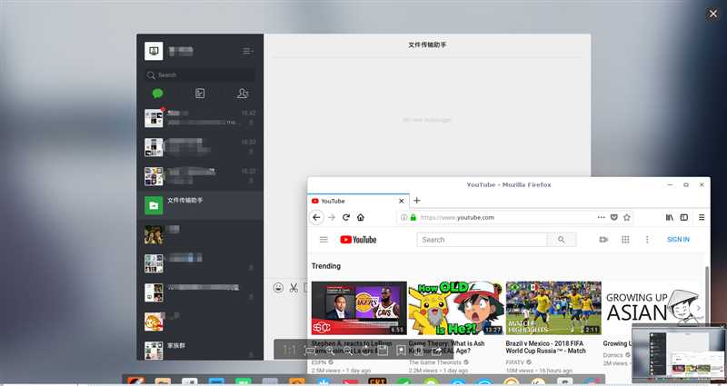
Task: Open the FIFATV channel link
Action: (517, 362)
